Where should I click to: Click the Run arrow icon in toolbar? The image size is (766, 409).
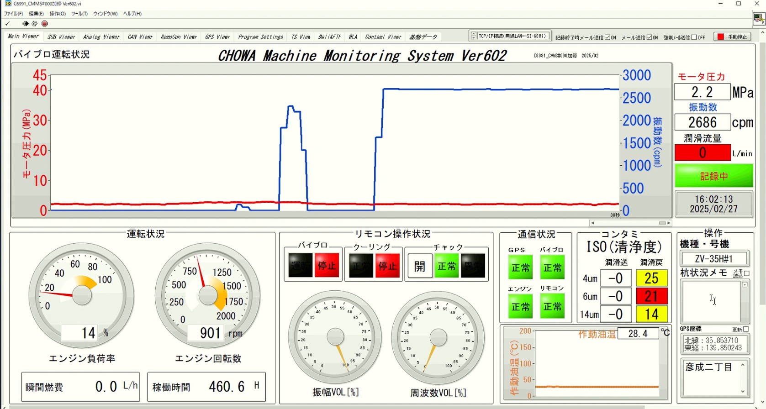coord(25,24)
